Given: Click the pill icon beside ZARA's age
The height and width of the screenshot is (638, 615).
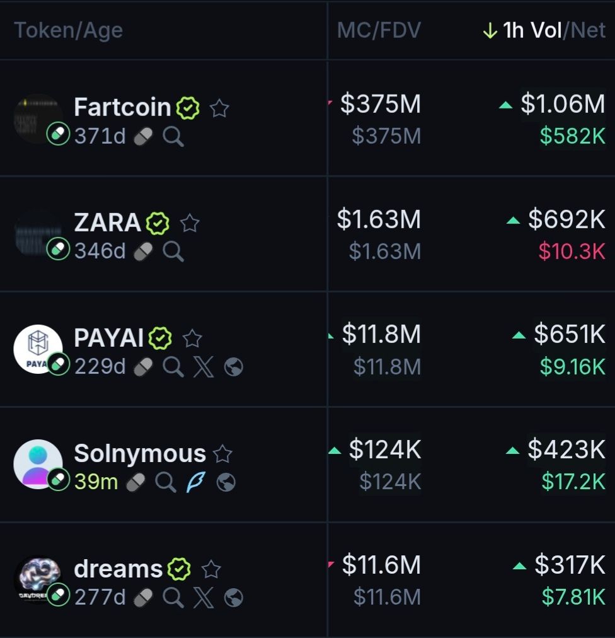Looking at the screenshot, I should click(x=144, y=252).
